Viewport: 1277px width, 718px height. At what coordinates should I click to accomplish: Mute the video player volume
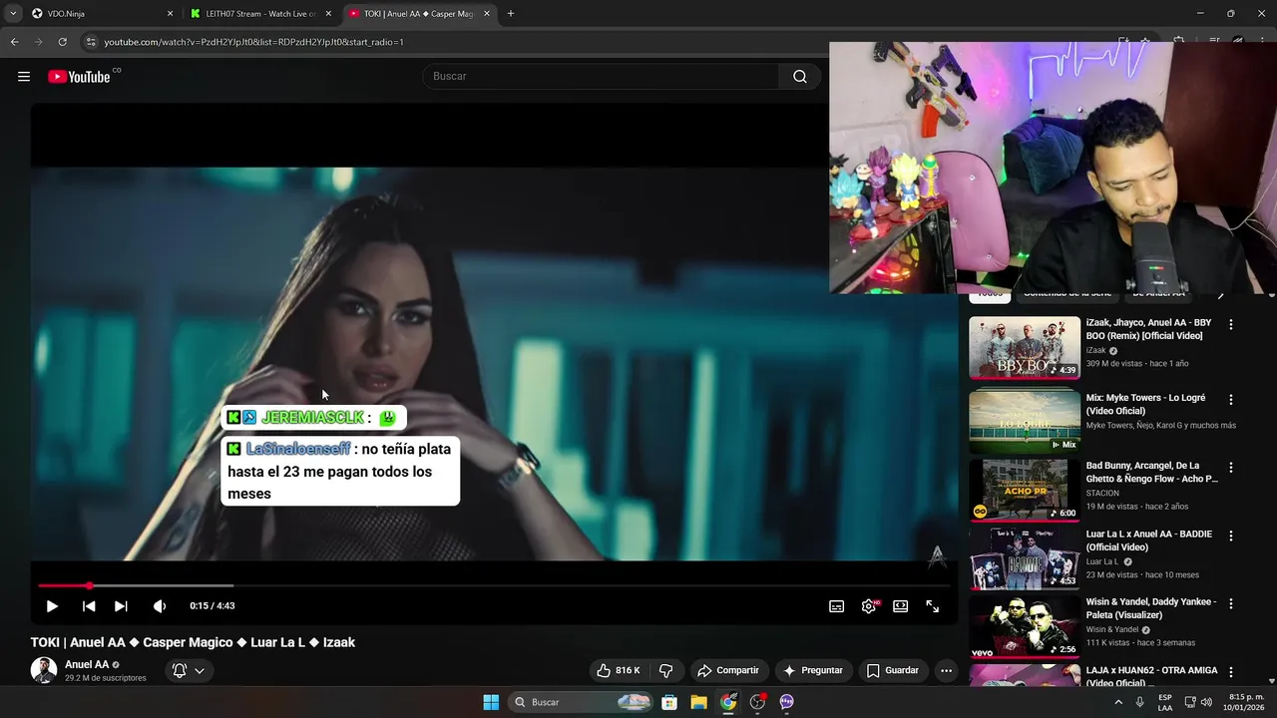(x=160, y=606)
